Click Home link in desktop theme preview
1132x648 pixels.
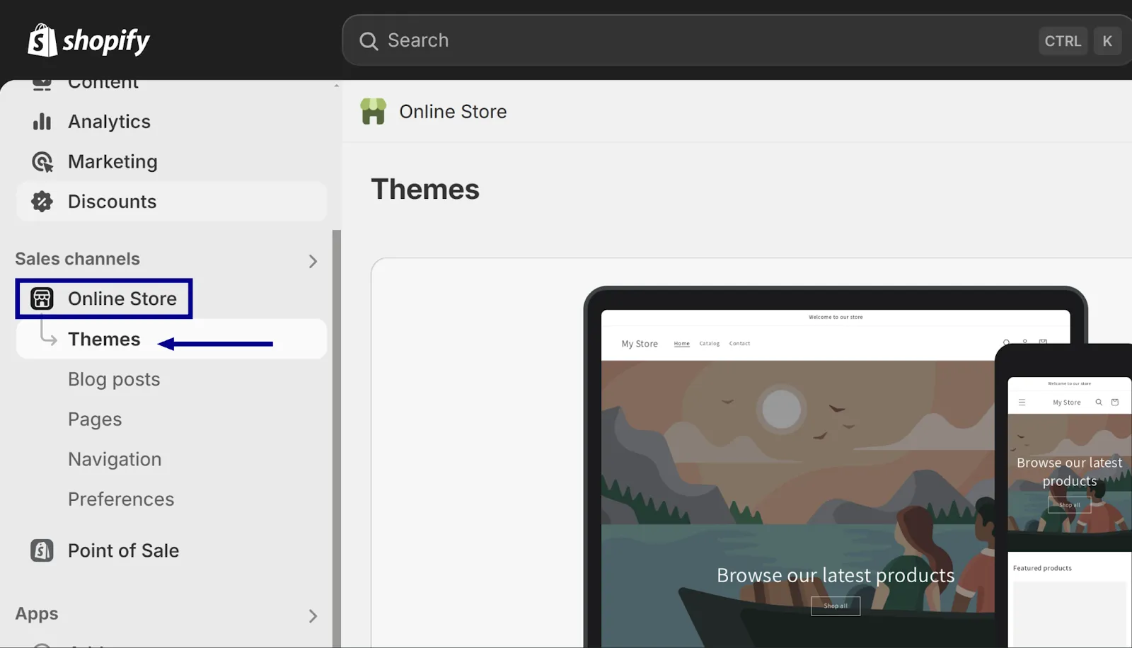pyautogui.click(x=682, y=344)
